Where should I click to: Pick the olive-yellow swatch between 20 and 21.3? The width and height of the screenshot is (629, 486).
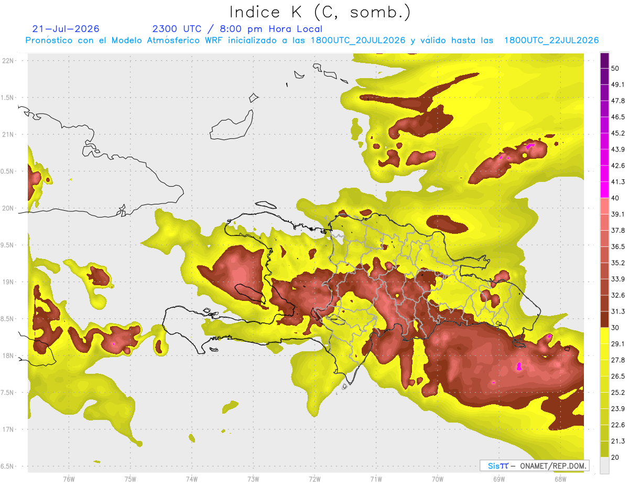604,449
